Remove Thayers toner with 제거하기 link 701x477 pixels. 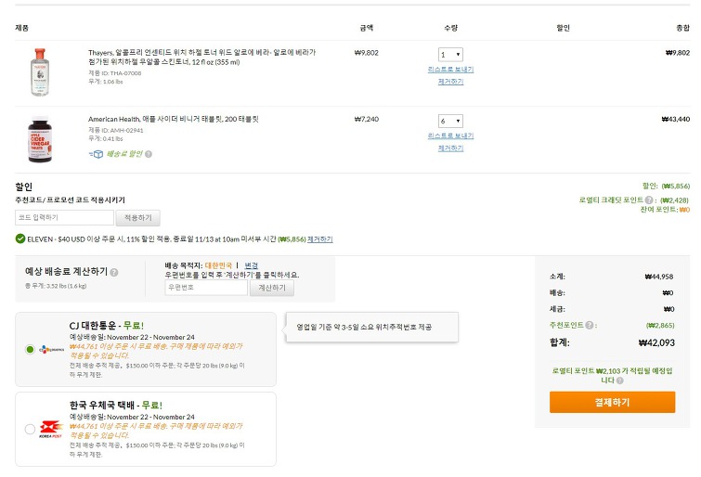click(450, 82)
